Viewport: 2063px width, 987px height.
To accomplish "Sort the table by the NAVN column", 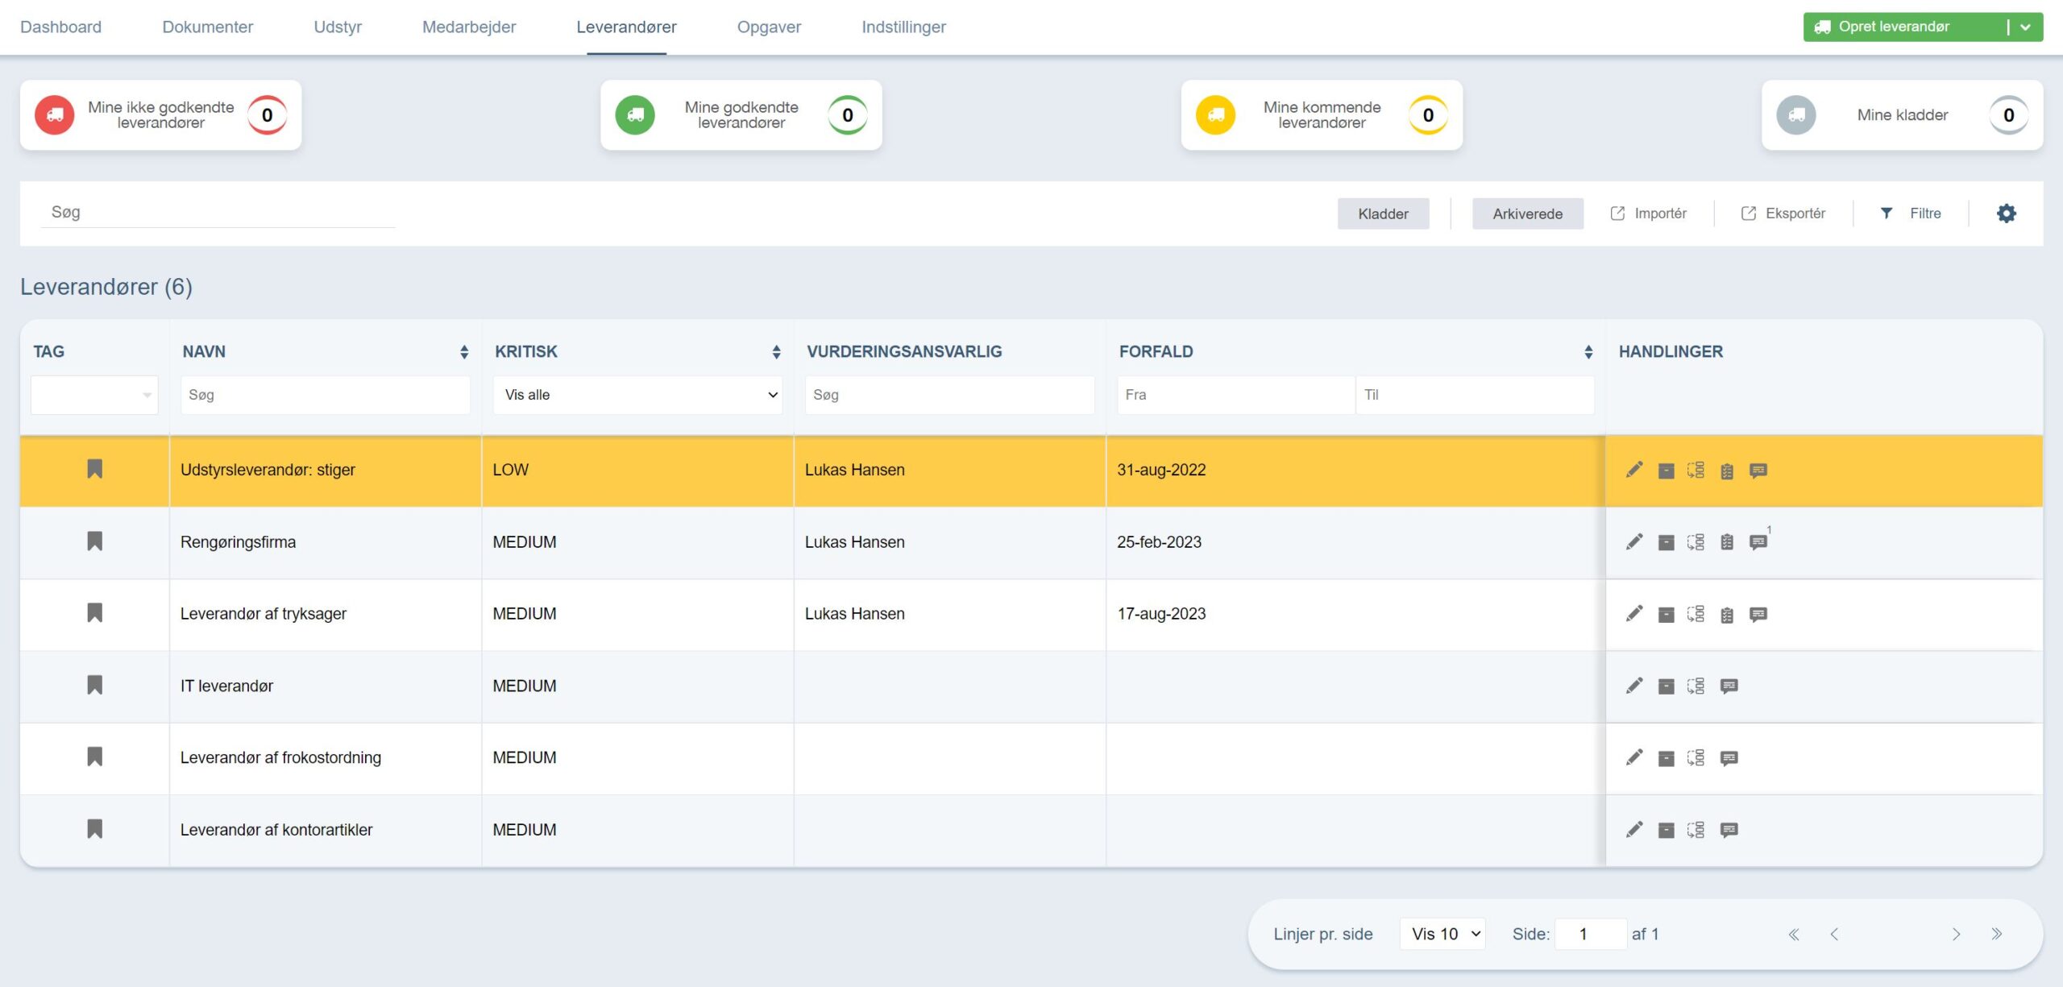I will pos(464,352).
